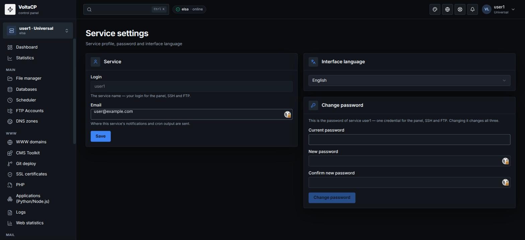This screenshot has height=240, width=525.
Task: Click password manager icon in New password
Action: click(506, 161)
